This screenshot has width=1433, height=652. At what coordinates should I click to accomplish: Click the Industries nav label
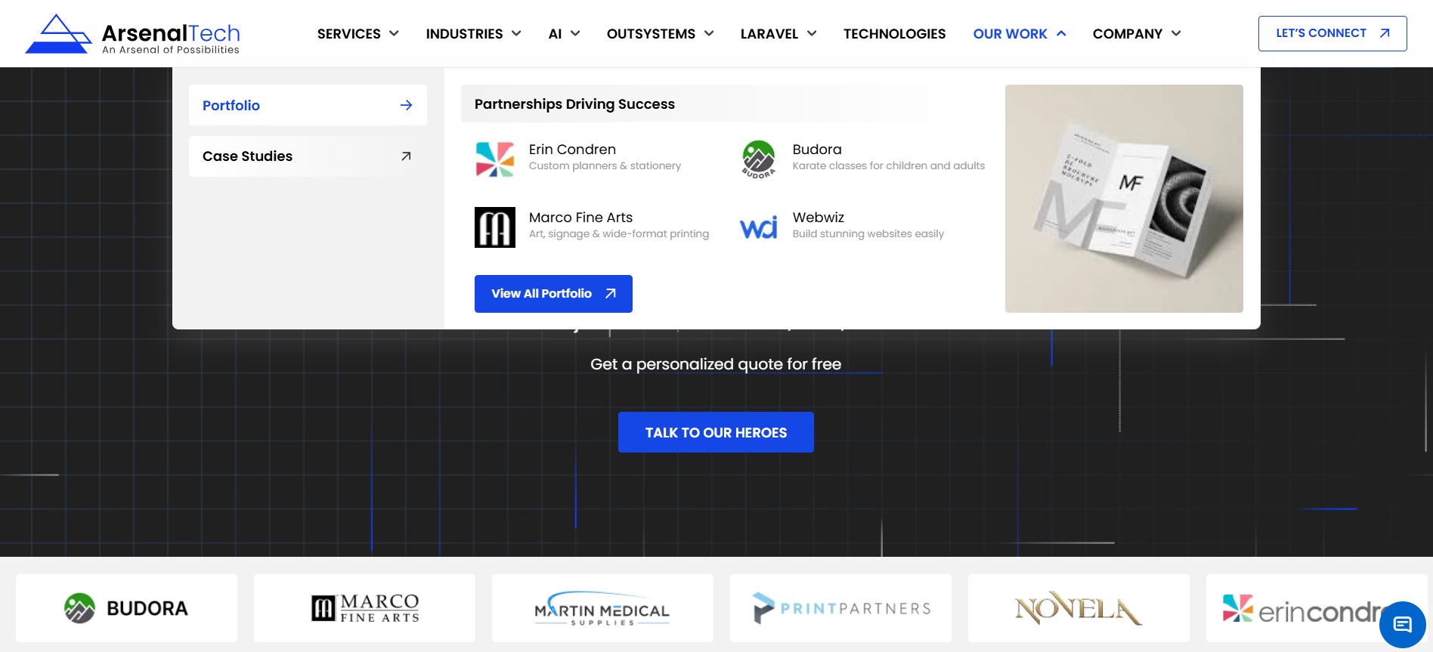pyautogui.click(x=464, y=34)
